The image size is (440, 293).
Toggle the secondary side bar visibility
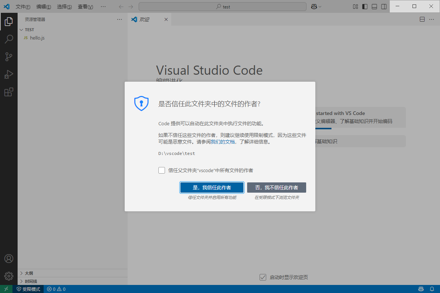[x=384, y=7]
